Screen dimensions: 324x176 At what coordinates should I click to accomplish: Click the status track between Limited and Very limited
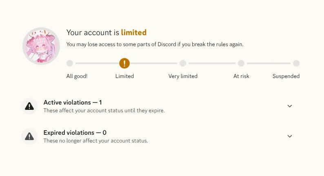point(154,63)
